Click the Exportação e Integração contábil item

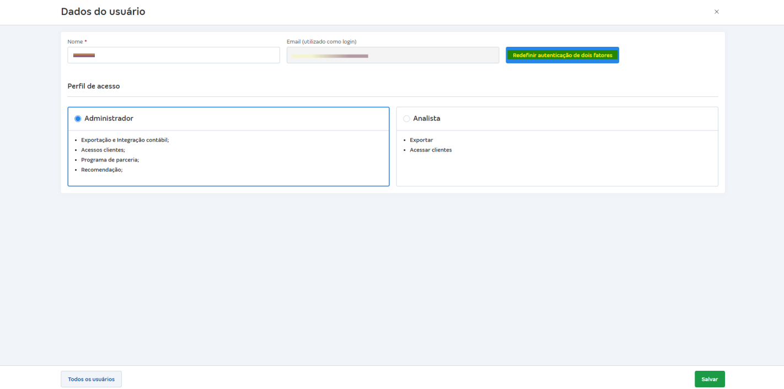point(125,140)
